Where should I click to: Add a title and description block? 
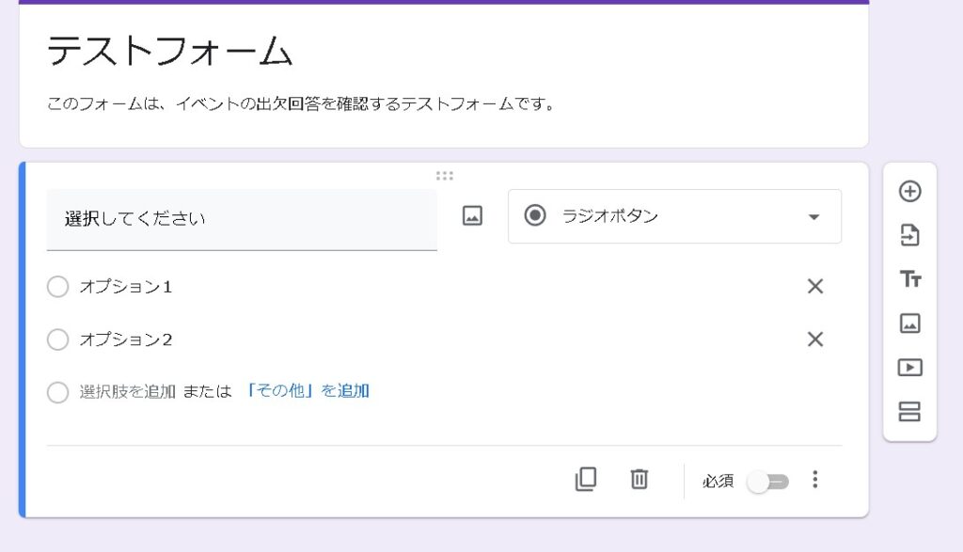909,279
